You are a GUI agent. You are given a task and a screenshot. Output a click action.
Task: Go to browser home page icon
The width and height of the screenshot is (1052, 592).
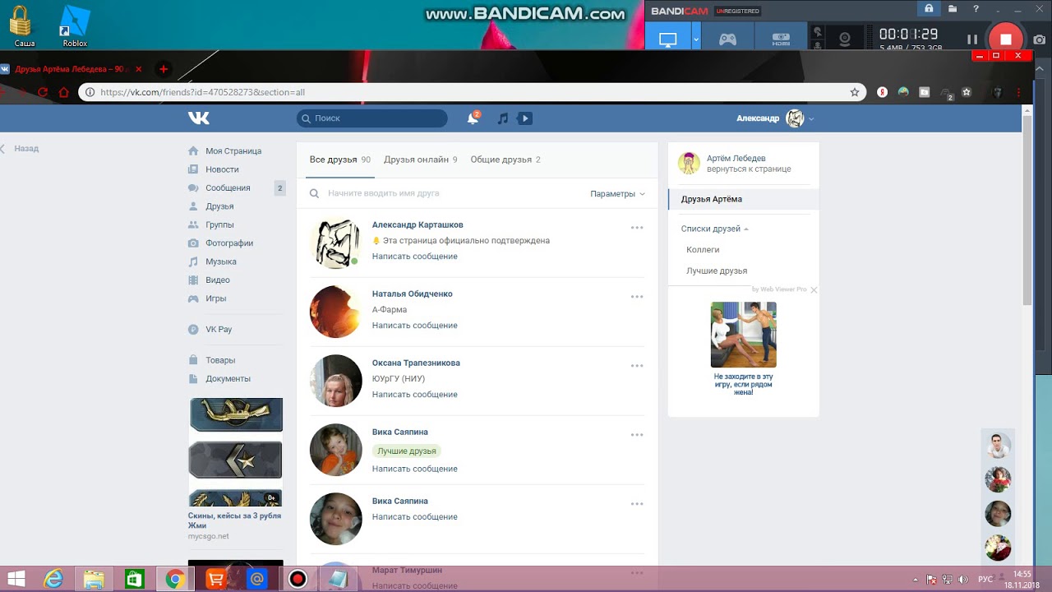pos(63,92)
